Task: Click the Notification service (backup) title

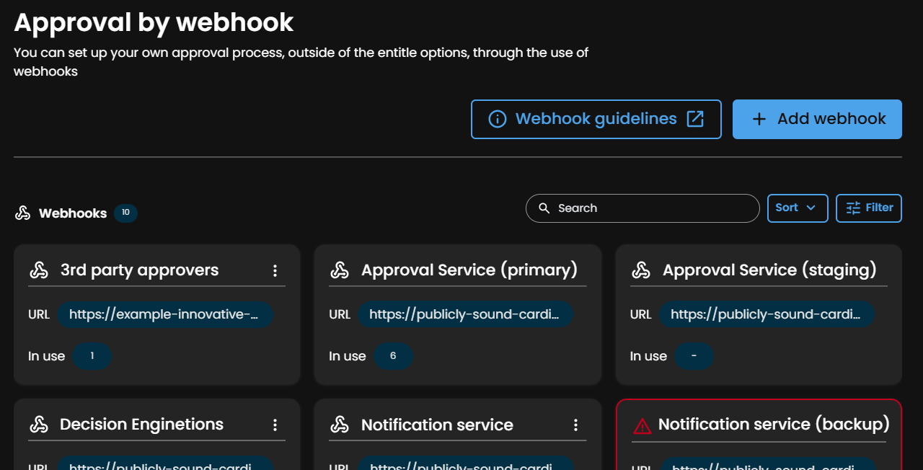Action: coord(774,425)
